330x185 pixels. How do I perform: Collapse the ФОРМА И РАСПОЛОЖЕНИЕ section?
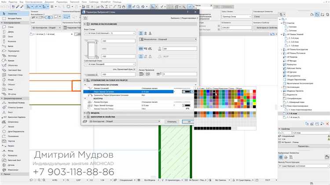(85, 24)
